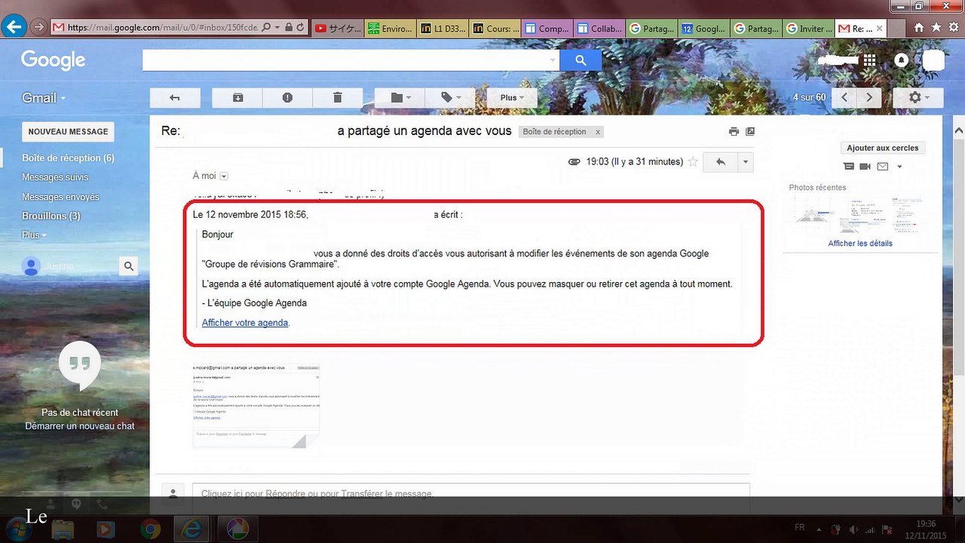Screen dimensions: 965x543
Task: Click the Google logo
Action: point(53,60)
